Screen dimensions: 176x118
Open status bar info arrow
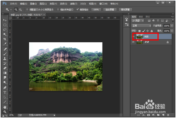click(54, 115)
